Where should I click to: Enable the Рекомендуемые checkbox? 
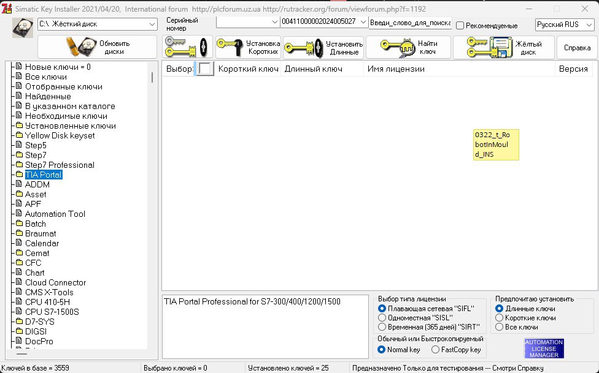(460, 26)
